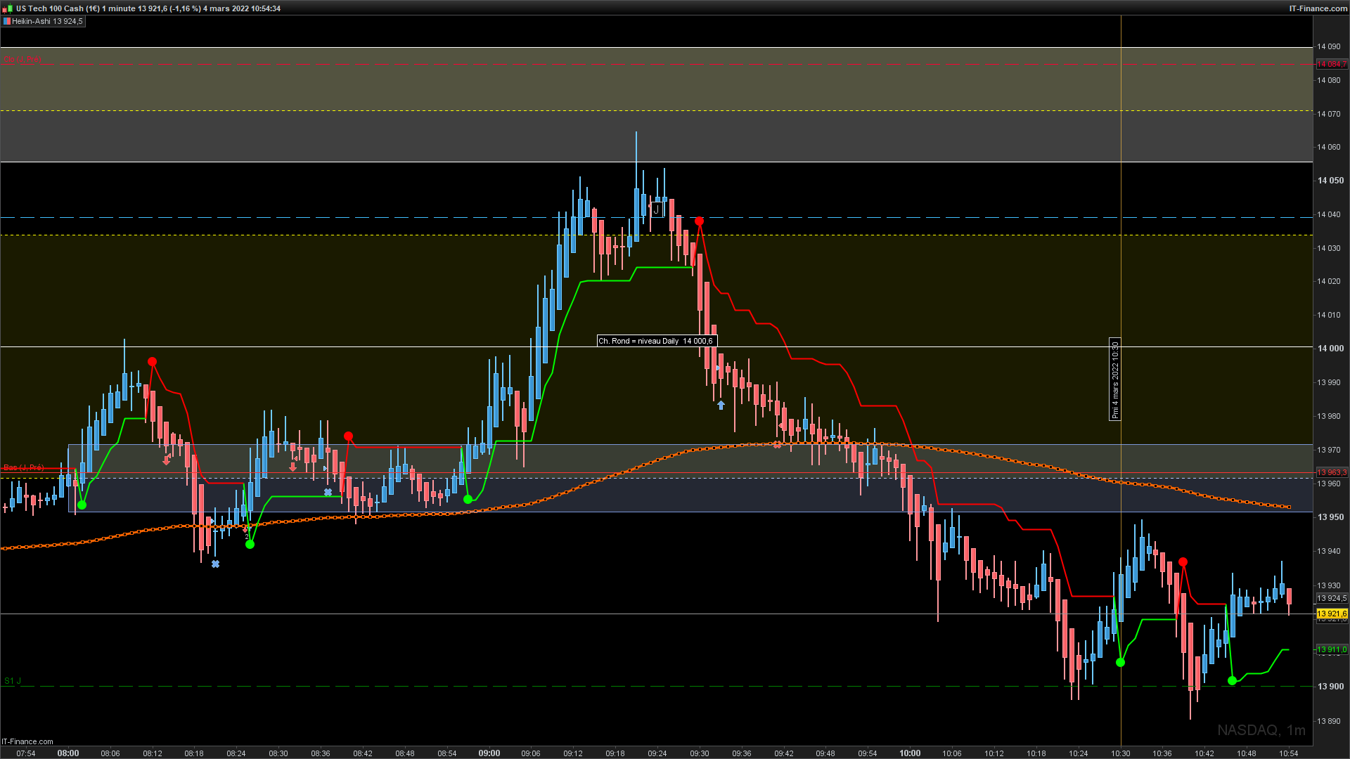Click the Heikin-Ashi blue-red color swatch
The width and height of the screenshot is (1350, 759).
[7, 22]
